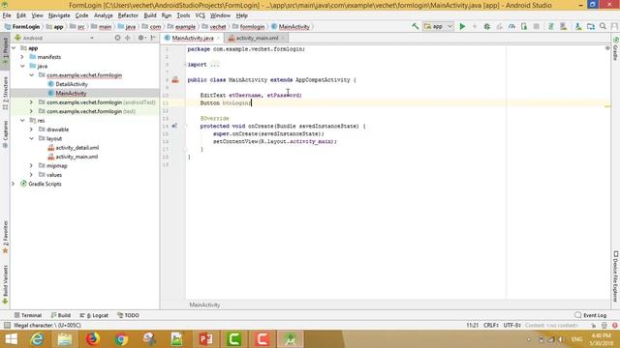620x348 pixels.
Task: Toggle the Build Variants tool window button
Action: click(5, 285)
